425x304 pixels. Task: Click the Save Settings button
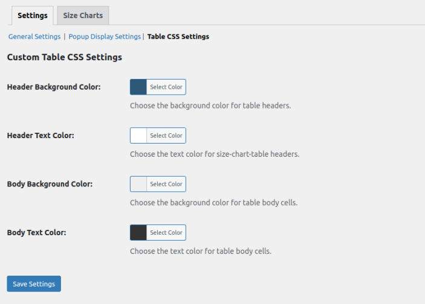(34, 284)
